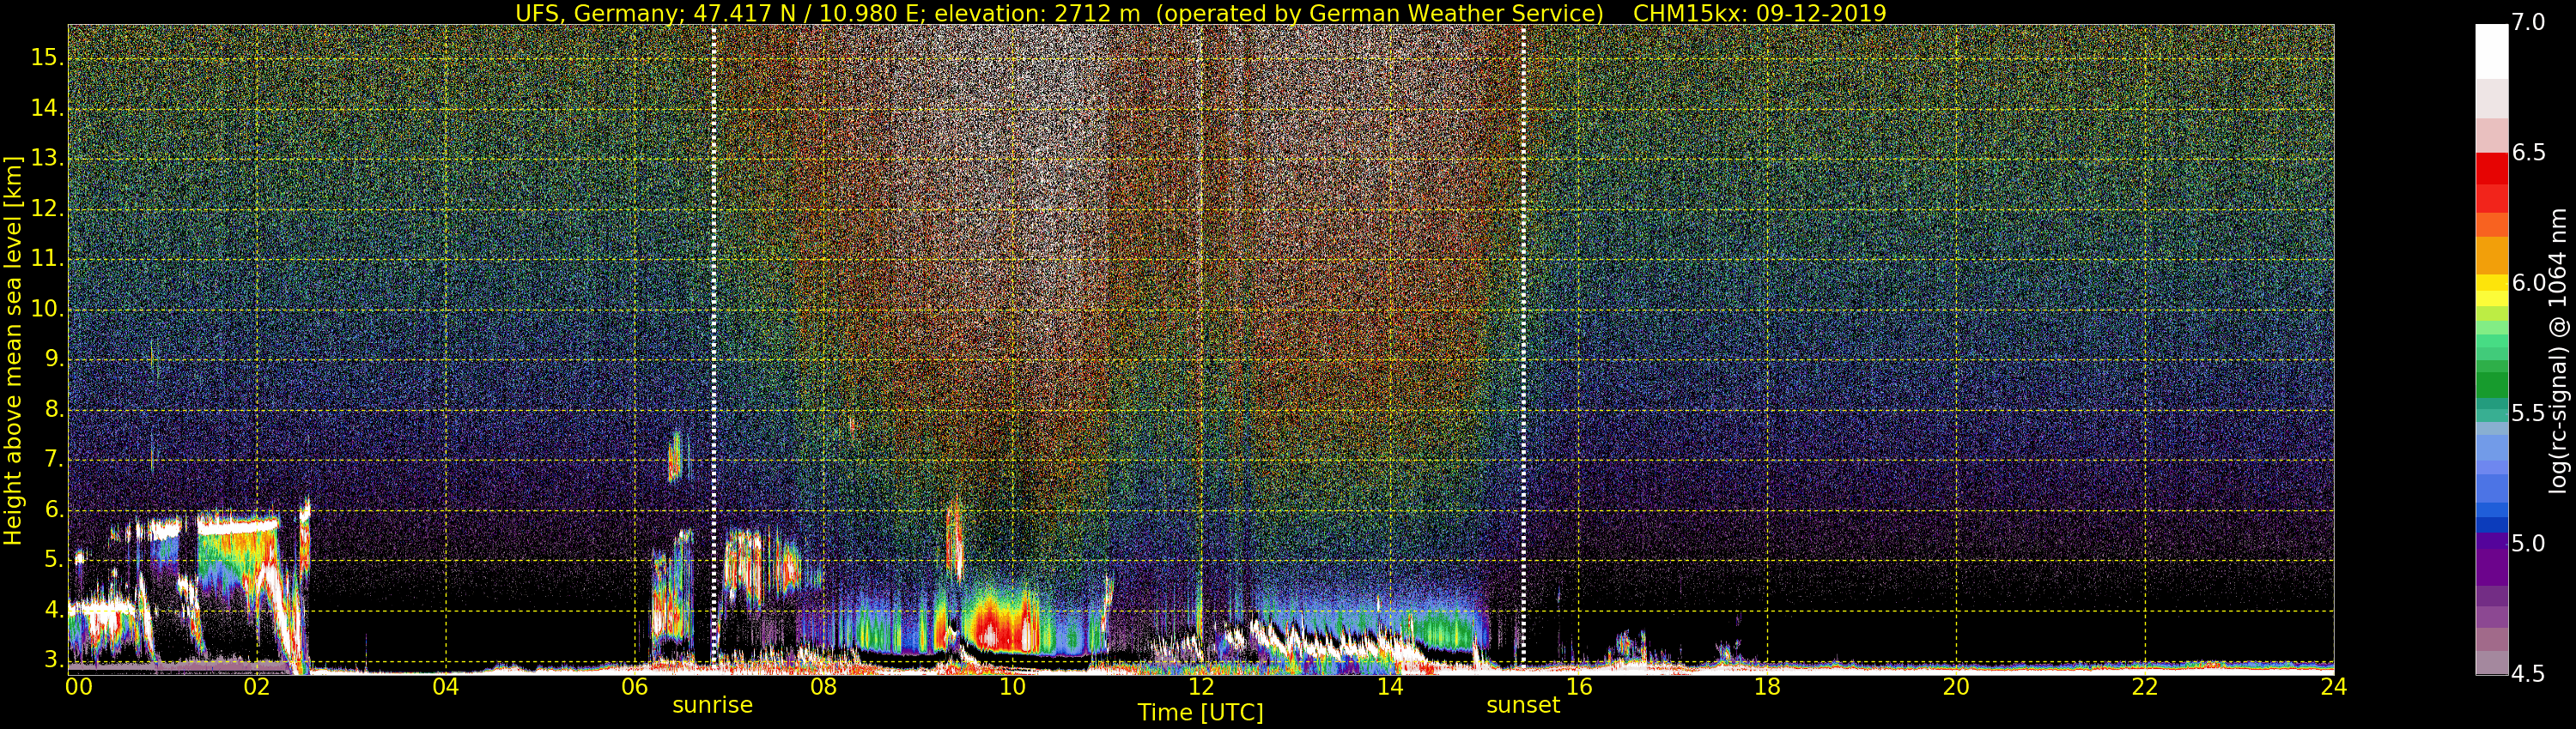Click the '06' time axis tick label
Image resolution: width=2576 pixels, height=729 pixels.
pyautogui.click(x=634, y=687)
